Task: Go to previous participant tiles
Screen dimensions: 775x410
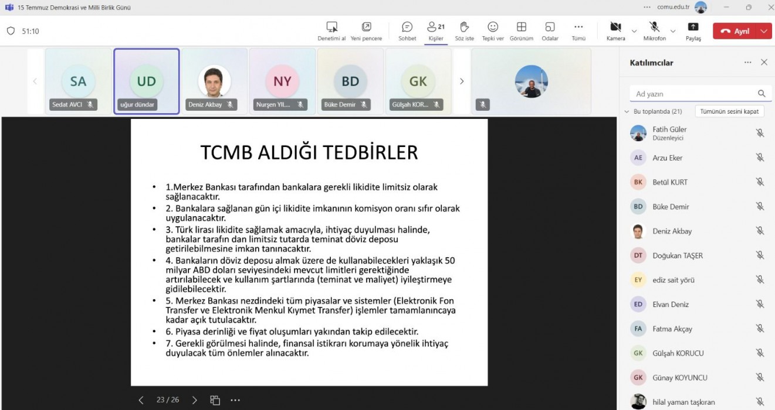Action: [x=35, y=81]
